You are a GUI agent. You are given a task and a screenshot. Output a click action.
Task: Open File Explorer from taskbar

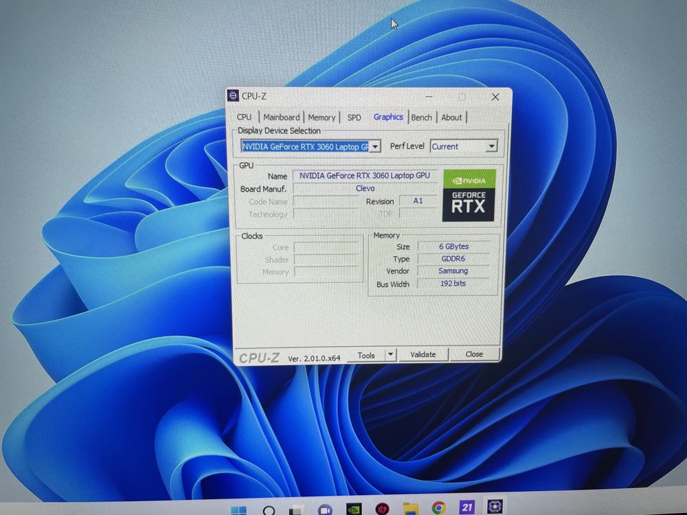411,508
